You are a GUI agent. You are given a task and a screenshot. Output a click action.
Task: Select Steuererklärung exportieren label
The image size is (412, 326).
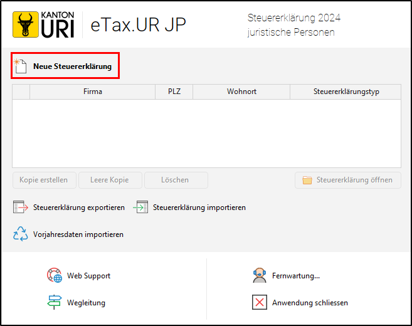click(79, 208)
